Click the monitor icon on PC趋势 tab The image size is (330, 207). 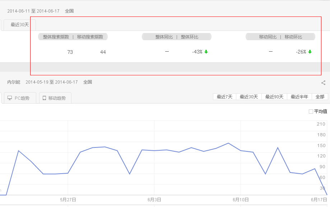point(10,98)
